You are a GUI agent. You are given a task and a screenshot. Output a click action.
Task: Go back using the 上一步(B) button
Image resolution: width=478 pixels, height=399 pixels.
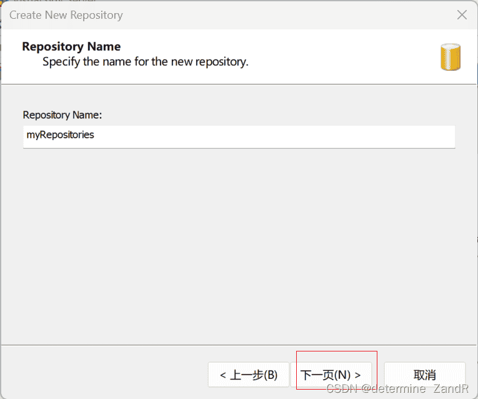point(249,375)
